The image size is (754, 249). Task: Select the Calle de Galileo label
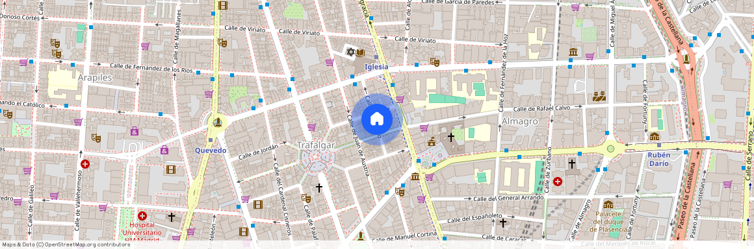(31, 206)
